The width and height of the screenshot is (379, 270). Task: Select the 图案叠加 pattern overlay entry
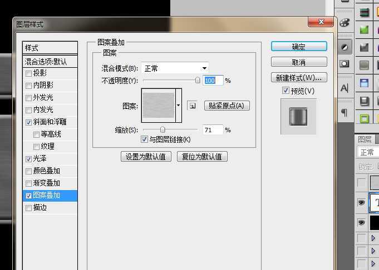tap(50, 196)
